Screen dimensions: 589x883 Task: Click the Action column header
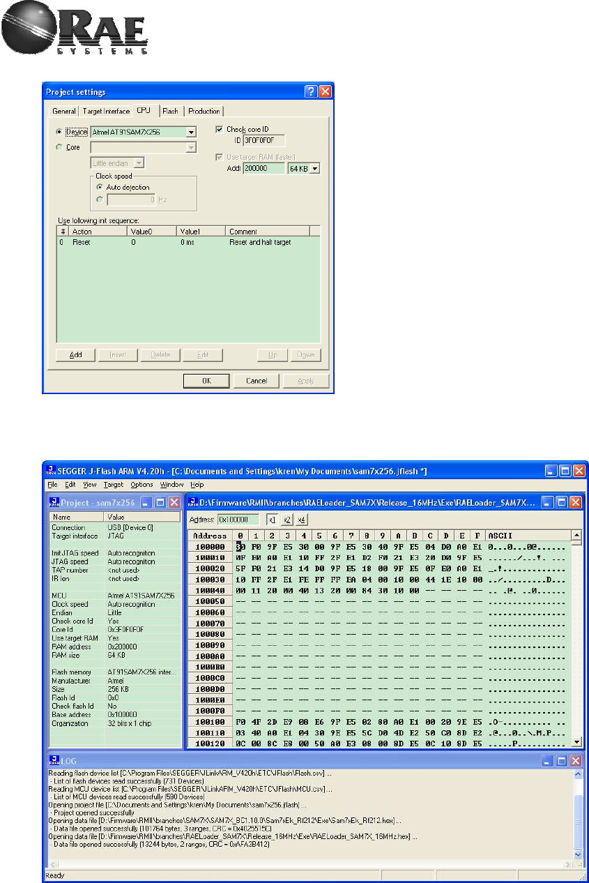pos(99,232)
